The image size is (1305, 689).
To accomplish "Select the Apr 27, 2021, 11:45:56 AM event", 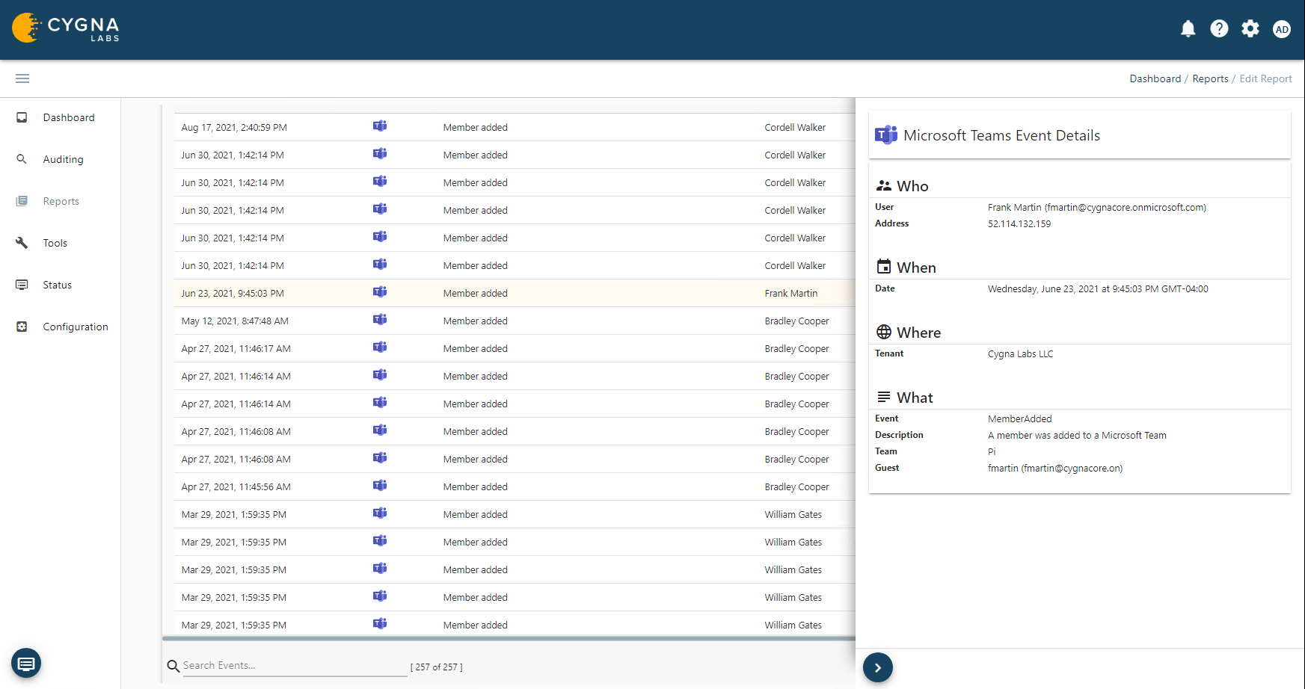I will tap(515, 486).
